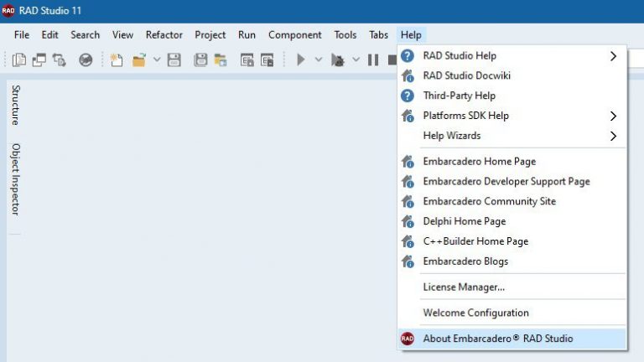Click Embarcadero Community Site home icon

408,201
